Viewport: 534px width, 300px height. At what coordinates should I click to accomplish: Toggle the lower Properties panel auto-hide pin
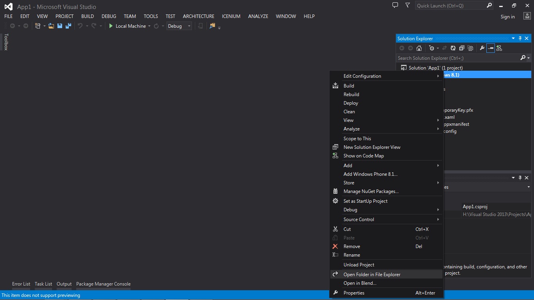[520, 178]
